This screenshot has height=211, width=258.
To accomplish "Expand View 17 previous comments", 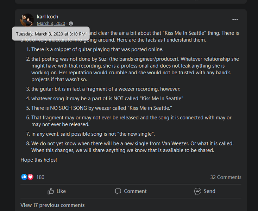I will (x=52, y=205).
